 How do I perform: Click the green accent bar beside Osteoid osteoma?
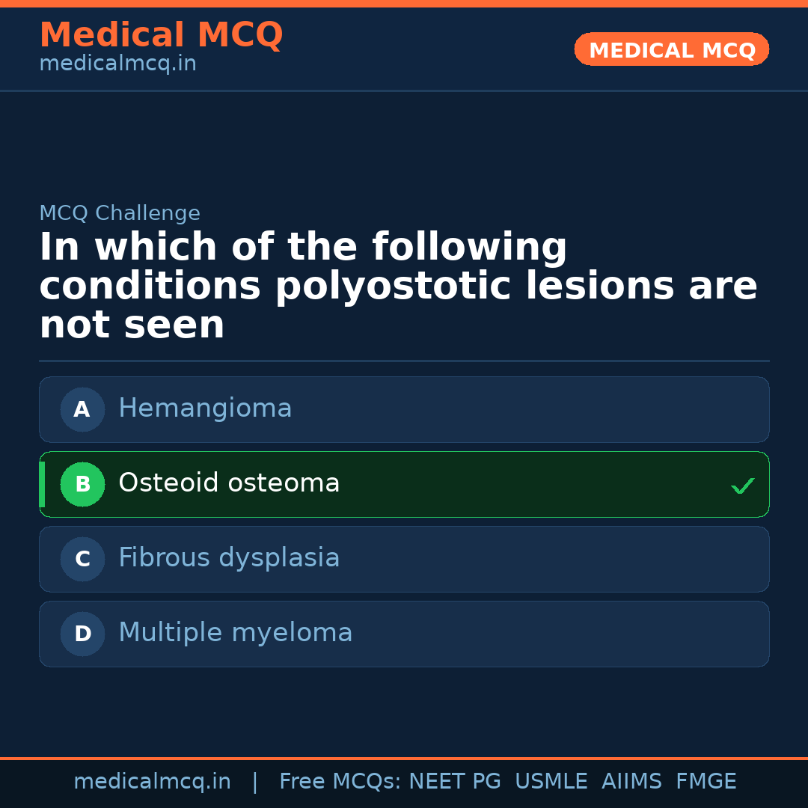tap(42, 484)
